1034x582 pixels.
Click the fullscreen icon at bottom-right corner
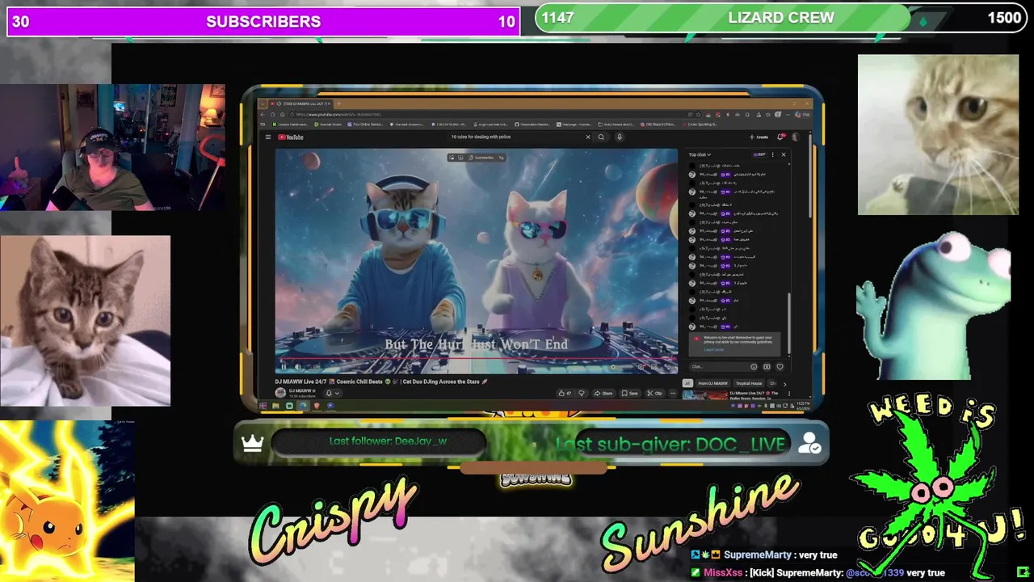(x=1023, y=572)
